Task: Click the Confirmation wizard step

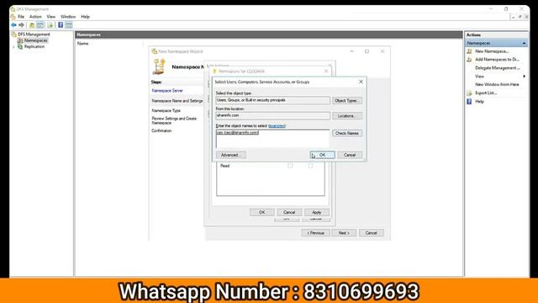Action: 161,131
